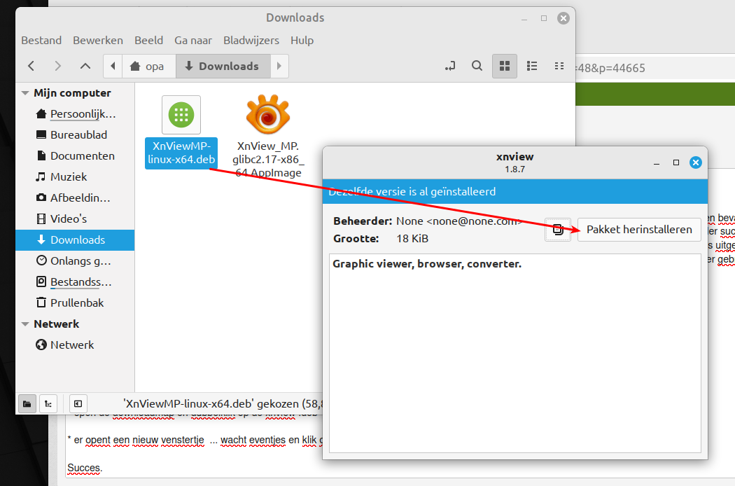Open Afbeeldingen in sidebar
This screenshot has width=735, height=486.
pyautogui.click(x=75, y=198)
